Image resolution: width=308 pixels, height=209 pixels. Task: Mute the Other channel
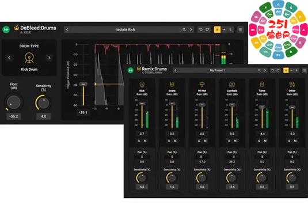pyautogui.click(x=295, y=141)
